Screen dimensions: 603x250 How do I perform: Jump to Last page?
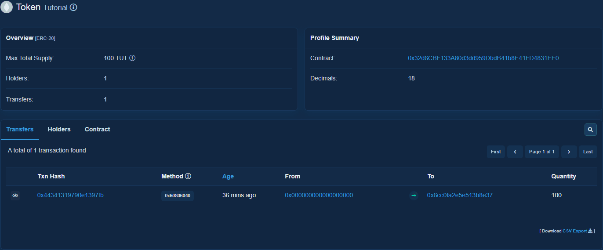coord(588,152)
